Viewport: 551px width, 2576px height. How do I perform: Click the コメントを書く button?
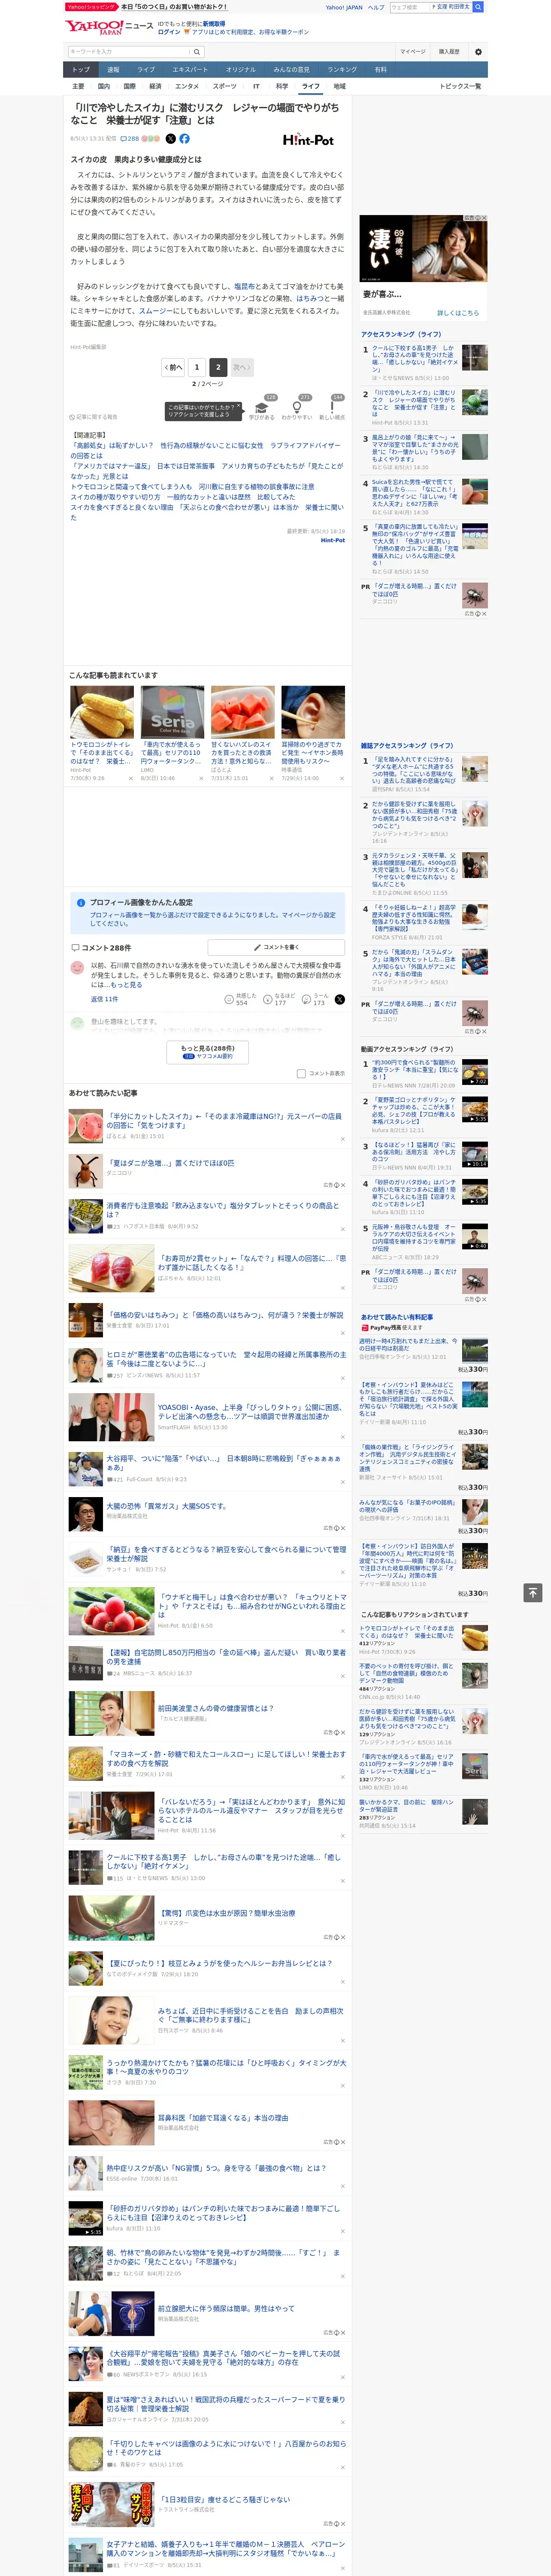click(276, 947)
